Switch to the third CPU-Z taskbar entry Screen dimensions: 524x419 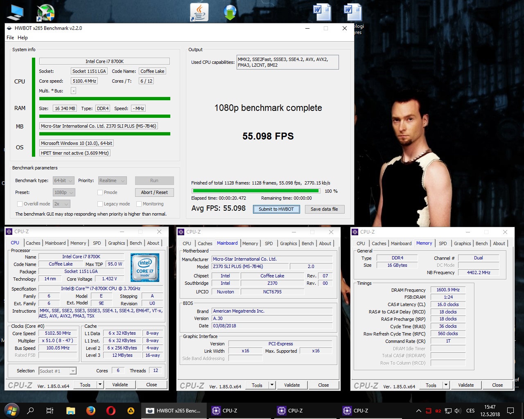click(370, 410)
